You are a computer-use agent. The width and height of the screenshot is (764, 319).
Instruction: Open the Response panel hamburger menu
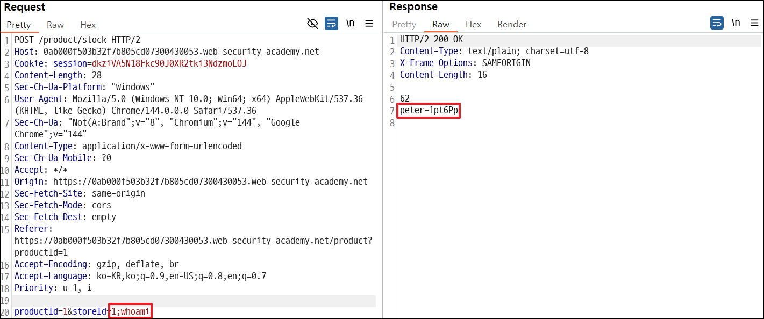(x=755, y=23)
